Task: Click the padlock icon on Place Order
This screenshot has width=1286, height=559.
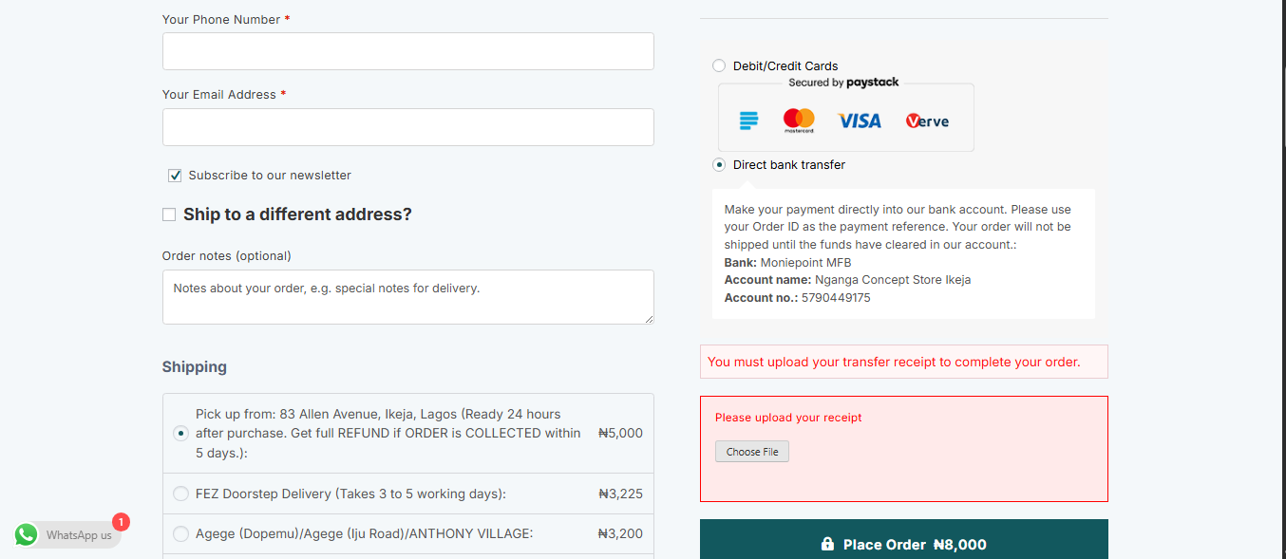Action: point(827,545)
